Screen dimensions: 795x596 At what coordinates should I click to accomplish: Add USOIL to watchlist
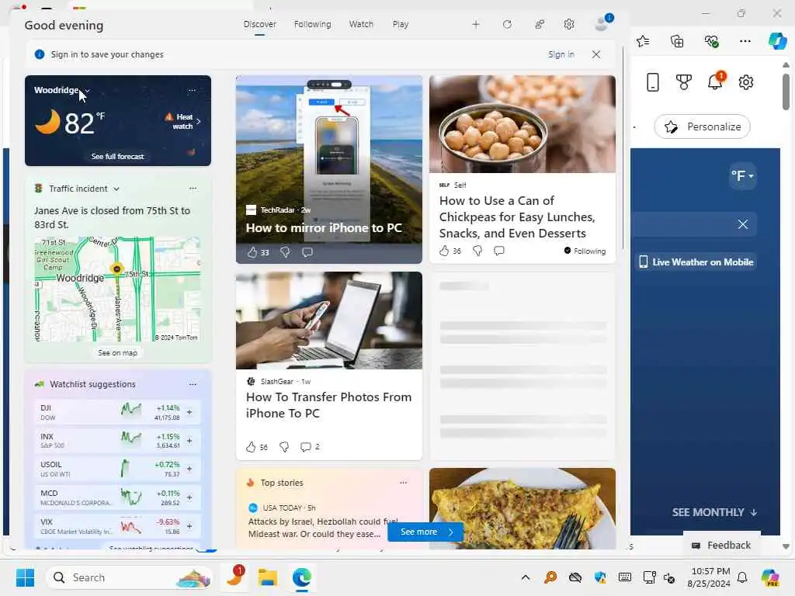click(189, 469)
